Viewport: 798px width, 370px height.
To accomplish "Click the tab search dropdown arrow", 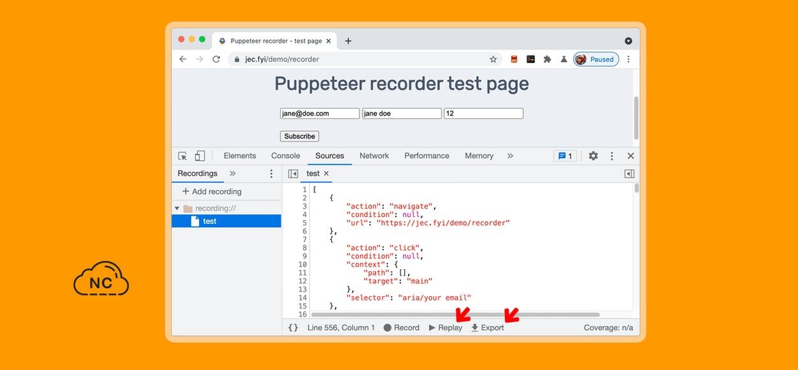I will tap(628, 41).
